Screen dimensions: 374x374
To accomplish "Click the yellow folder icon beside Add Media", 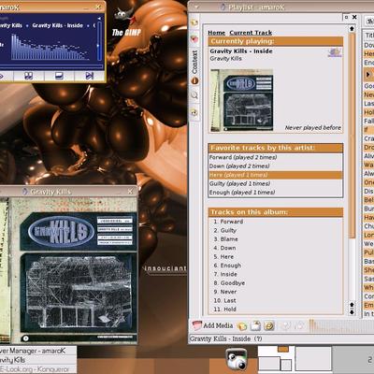I will pos(242,326).
